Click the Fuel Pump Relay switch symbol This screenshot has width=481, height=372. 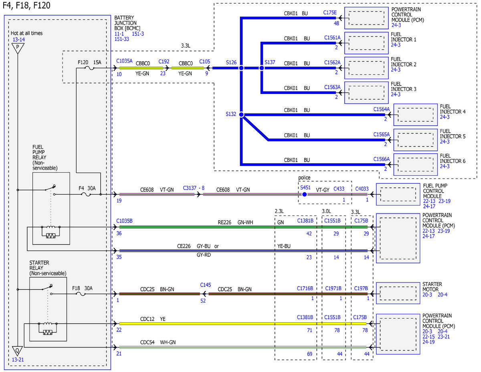pos(49,188)
